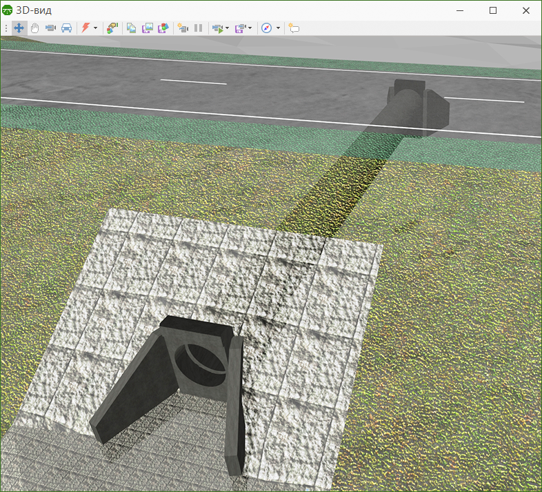
Task: Save the 3D view as image
Action: pos(148,28)
